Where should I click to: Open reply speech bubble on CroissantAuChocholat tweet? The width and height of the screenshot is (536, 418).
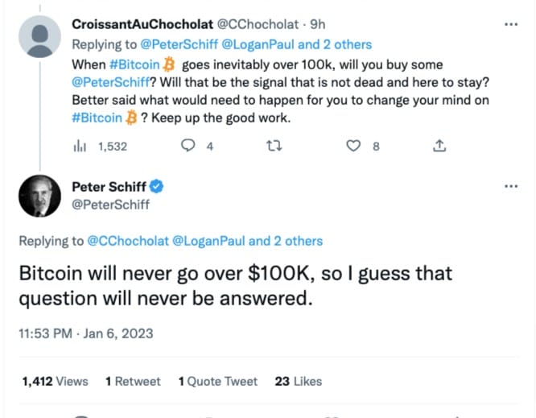click(188, 146)
